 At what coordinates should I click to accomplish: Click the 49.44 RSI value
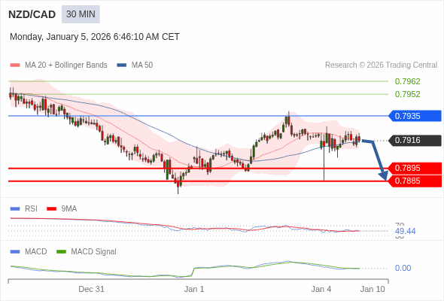coord(405,231)
